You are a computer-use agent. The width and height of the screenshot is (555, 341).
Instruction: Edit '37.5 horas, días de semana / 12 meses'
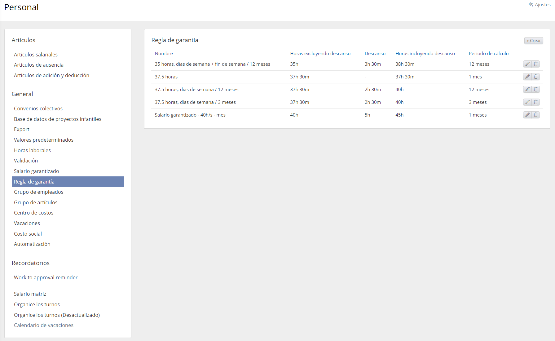click(x=527, y=89)
